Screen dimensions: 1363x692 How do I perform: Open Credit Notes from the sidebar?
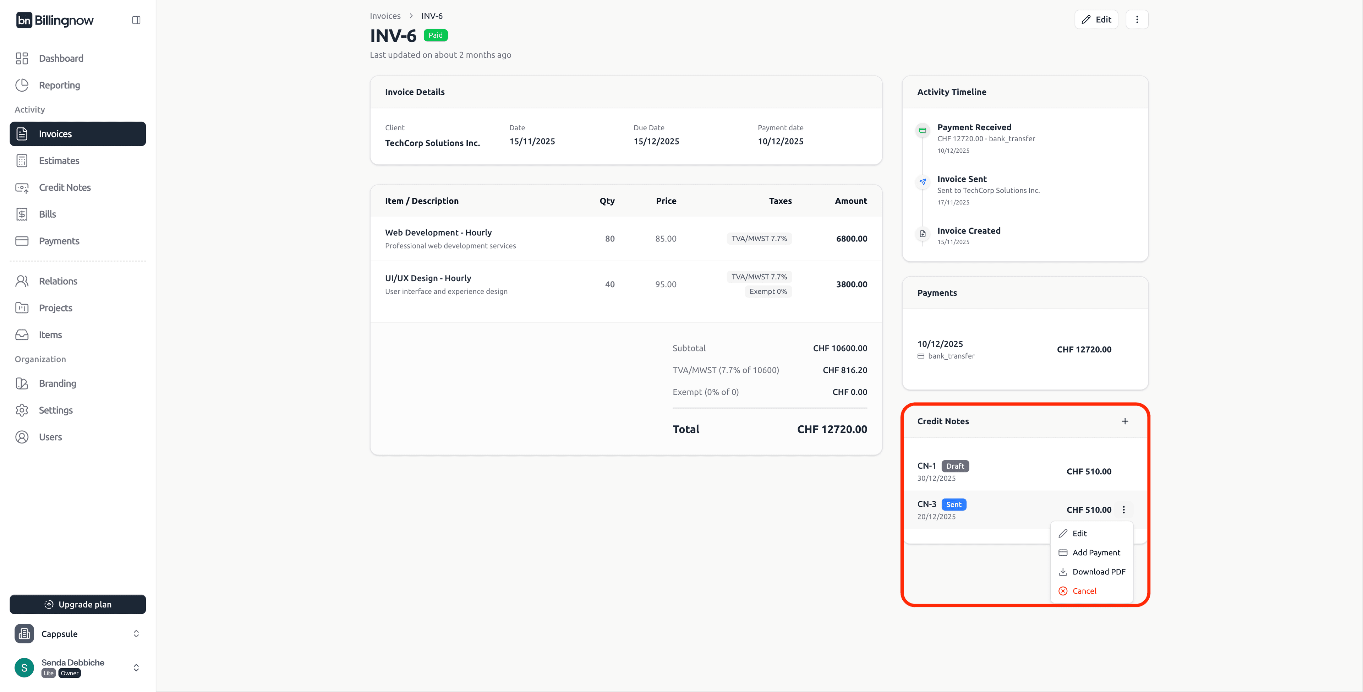click(x=65, y=187)
